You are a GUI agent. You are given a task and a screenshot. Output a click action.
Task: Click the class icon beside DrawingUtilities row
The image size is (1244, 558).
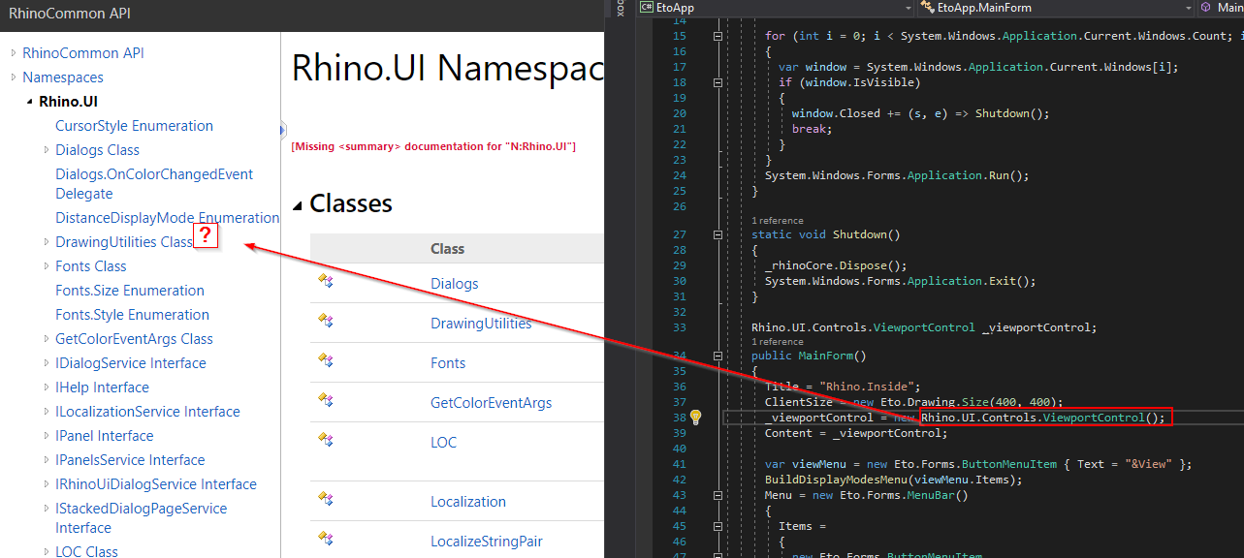coord(326,321)
